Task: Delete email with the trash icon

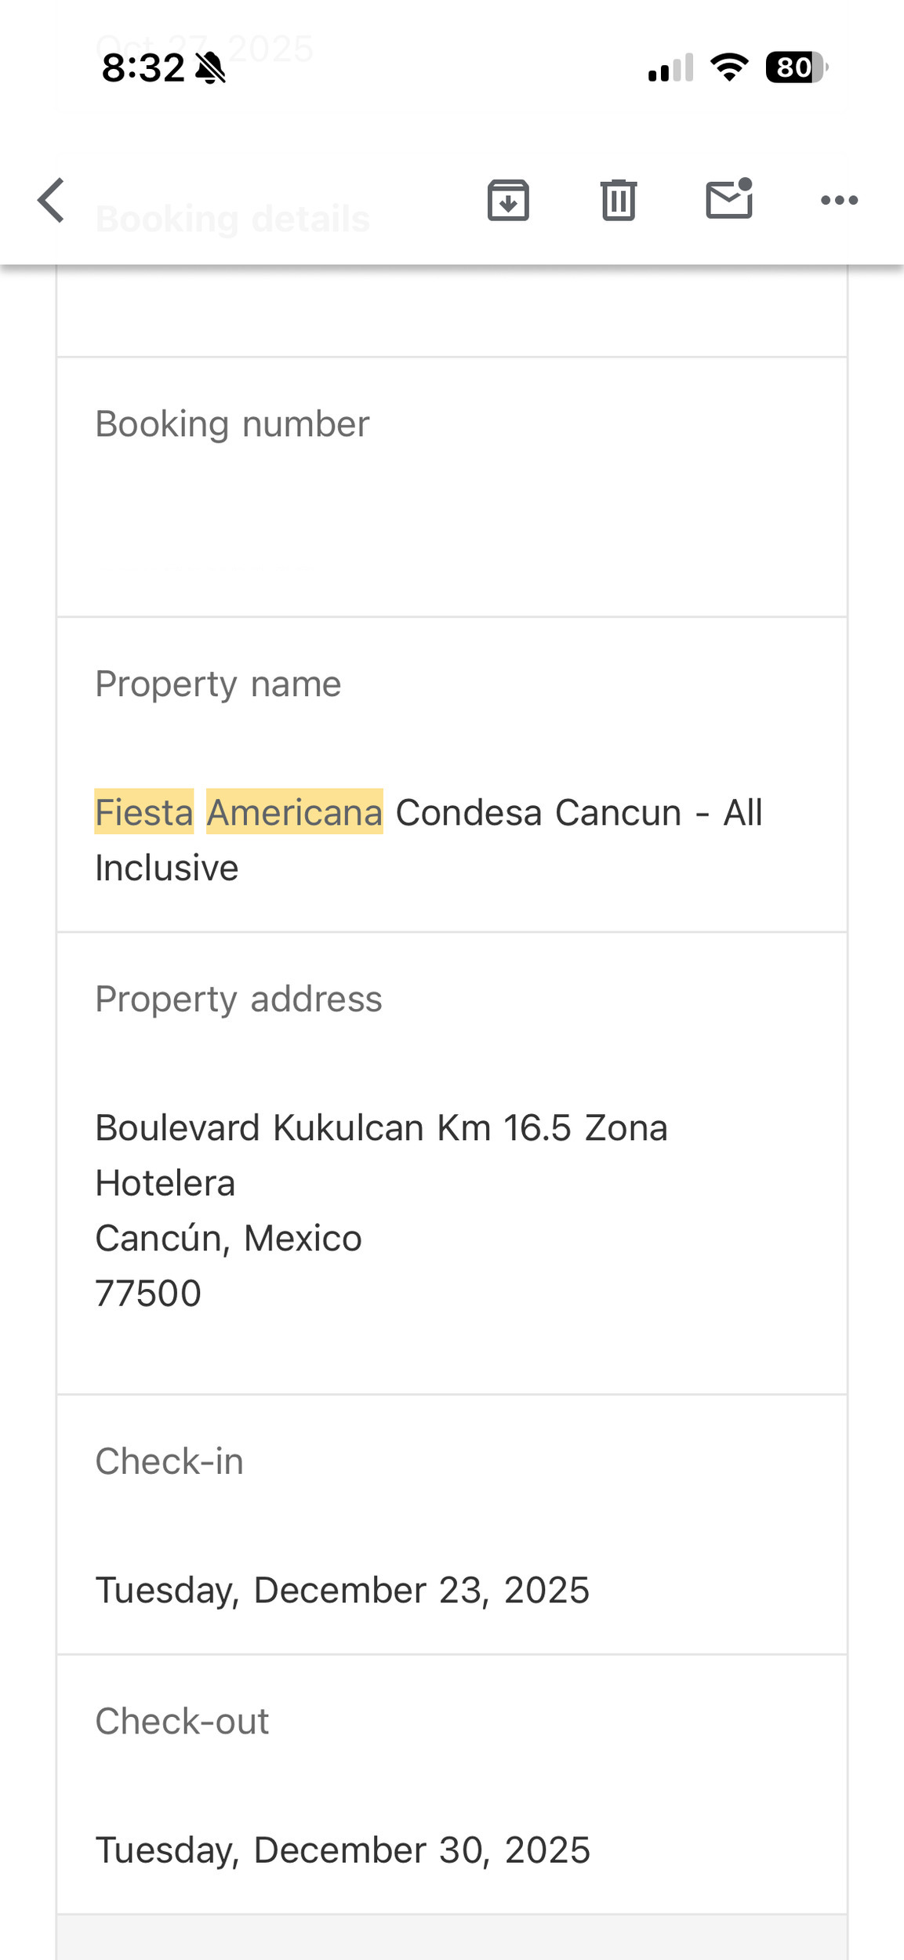Action: click(x=619, y=201)
